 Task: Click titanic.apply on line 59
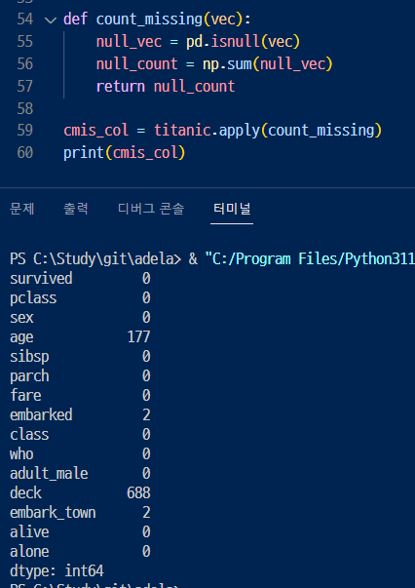pyautogui.click(x=207, y=131)
